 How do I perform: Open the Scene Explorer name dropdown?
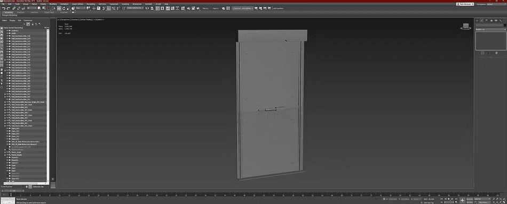click(x=12, y=186)
